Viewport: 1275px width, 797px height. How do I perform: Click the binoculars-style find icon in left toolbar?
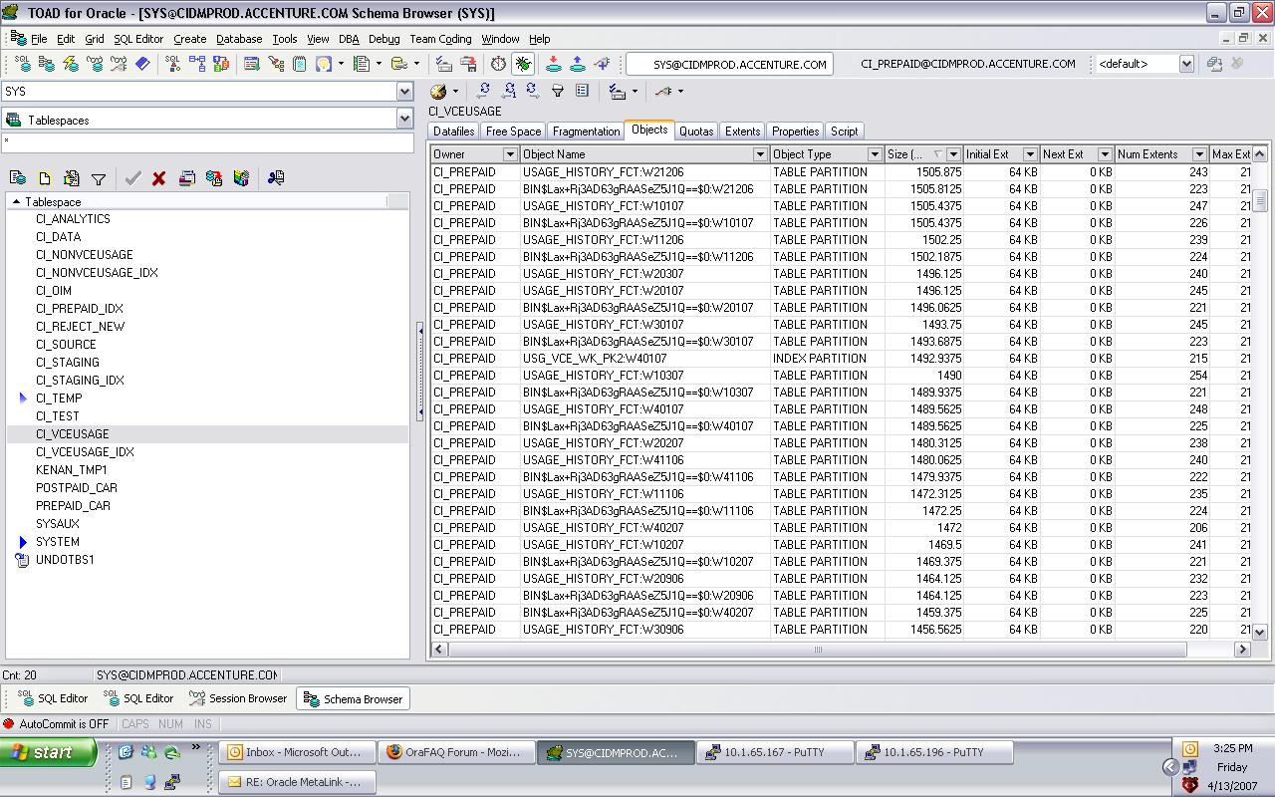click(276, 178)
